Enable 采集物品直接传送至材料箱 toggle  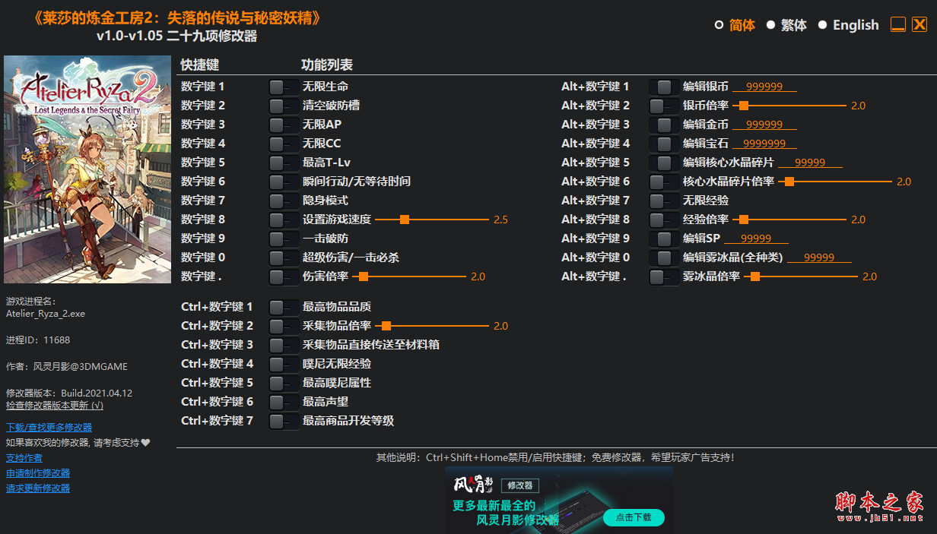(x=284, y=345)
